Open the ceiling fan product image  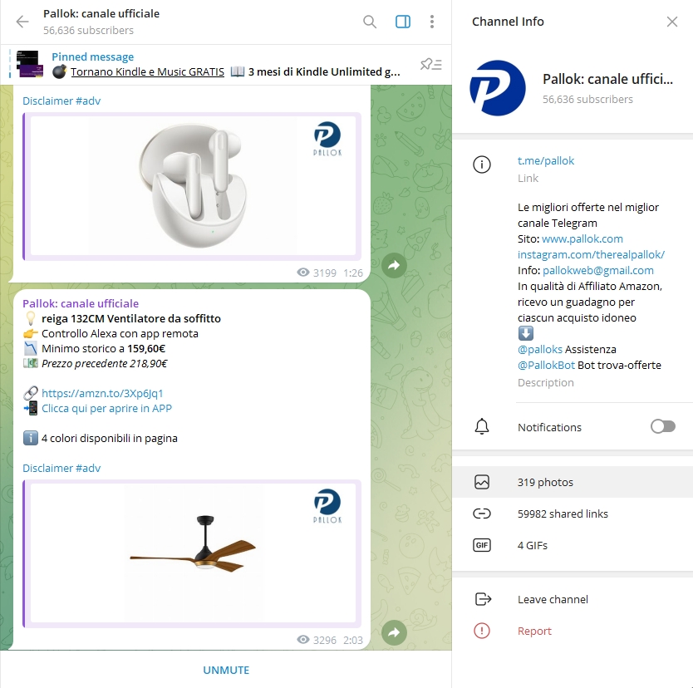[x=193, y=553]
